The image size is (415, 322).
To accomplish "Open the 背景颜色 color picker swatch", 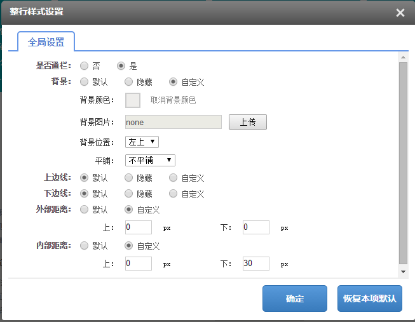I will coord(133,100).
